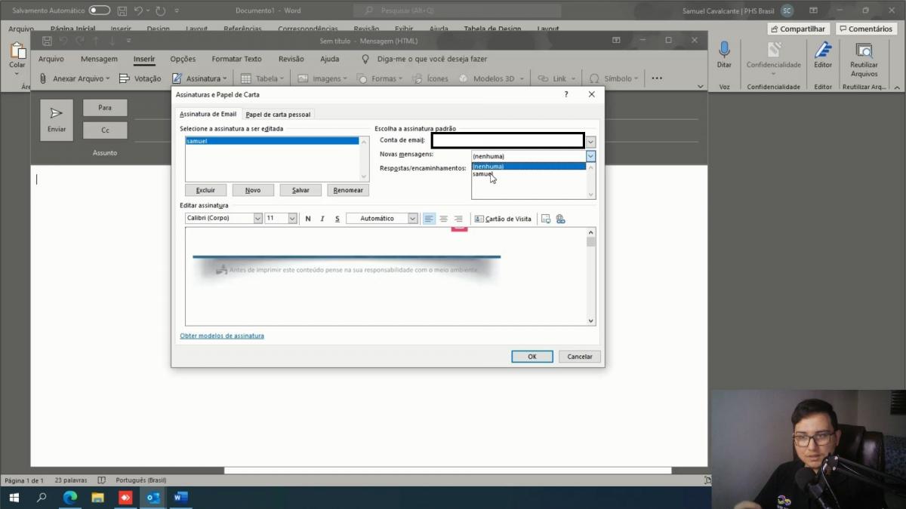Click undo icon in Word title bar
Screen dimensions: 906x509
click(x=139, y=11)
